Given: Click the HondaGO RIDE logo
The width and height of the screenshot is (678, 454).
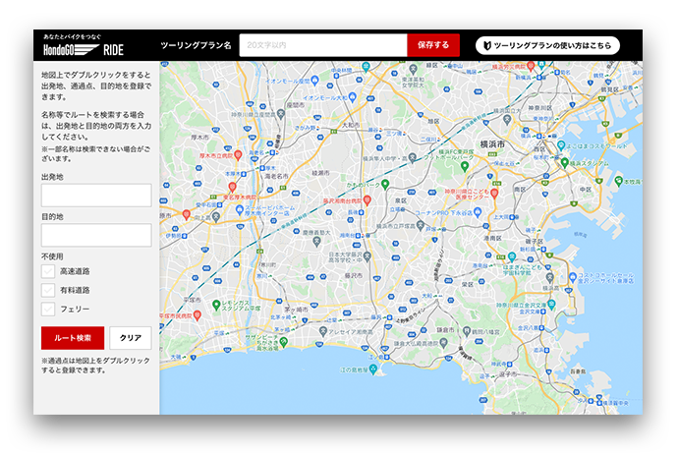Looking at the screenshot, I should [84, 47].
